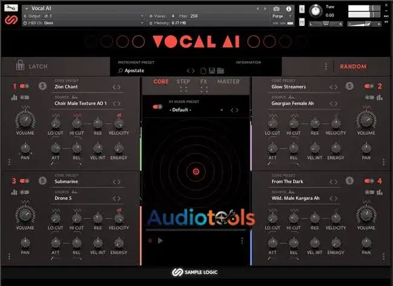393x286 pixels.
Task: Click the LATCH button label
Action: pyautogui.click(x=38, y=67)
